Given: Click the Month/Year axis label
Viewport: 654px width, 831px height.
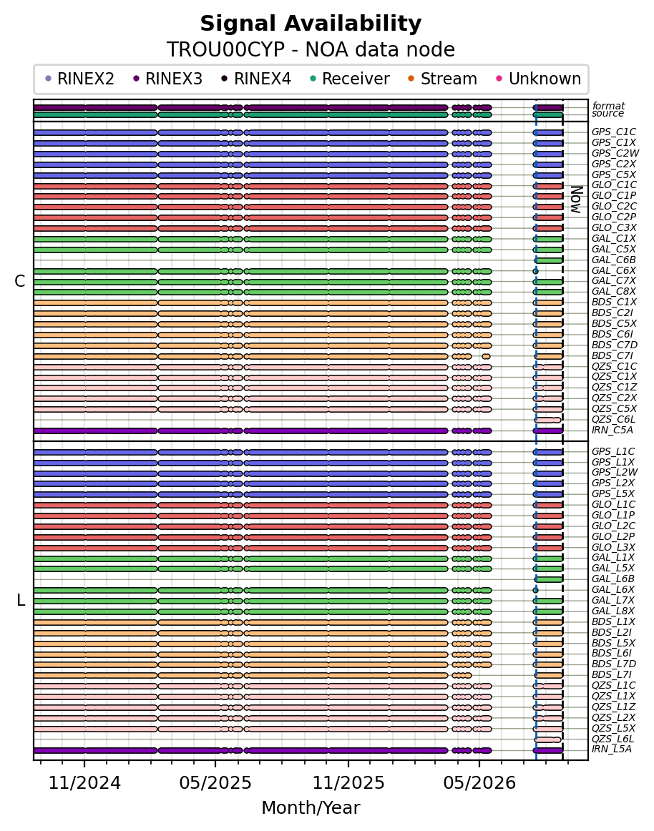Looking at the screenshot, I should coord(311,807).
